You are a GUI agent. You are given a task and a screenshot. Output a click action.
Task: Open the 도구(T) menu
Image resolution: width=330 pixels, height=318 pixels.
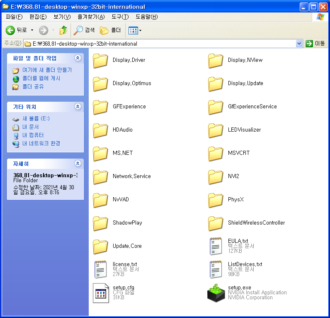[x=120, y=17]
